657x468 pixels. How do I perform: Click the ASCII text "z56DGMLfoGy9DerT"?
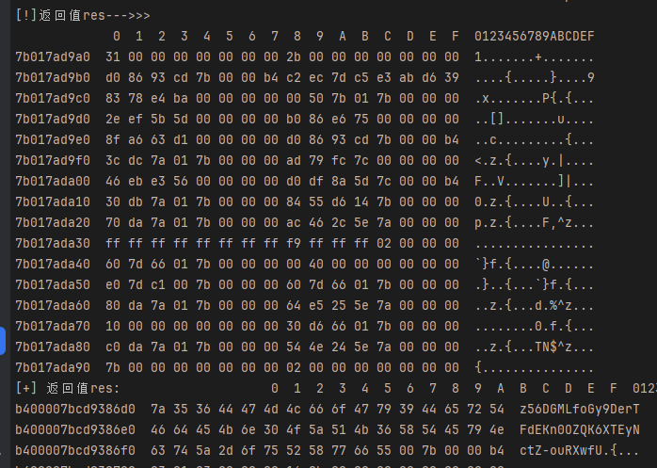click(x=579, y=409)
